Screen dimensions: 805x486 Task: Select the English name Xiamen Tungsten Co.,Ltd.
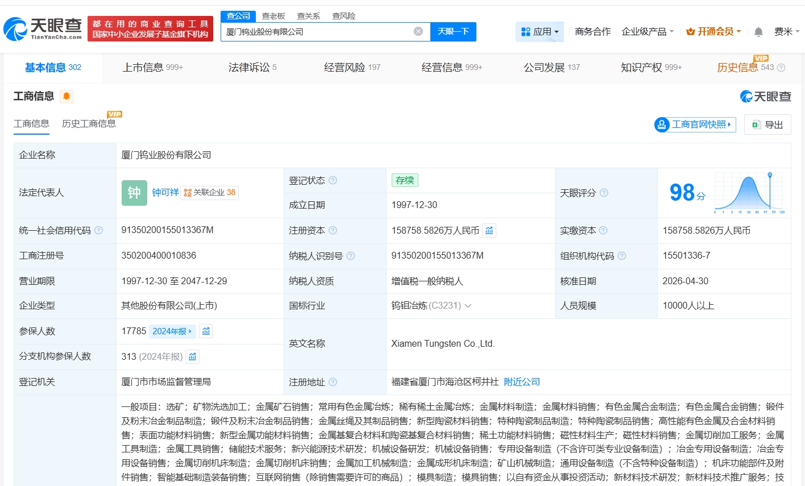(443, 344)
